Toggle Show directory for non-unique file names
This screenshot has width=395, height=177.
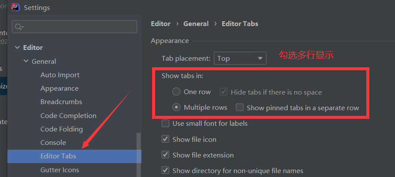tap(165, 170)
